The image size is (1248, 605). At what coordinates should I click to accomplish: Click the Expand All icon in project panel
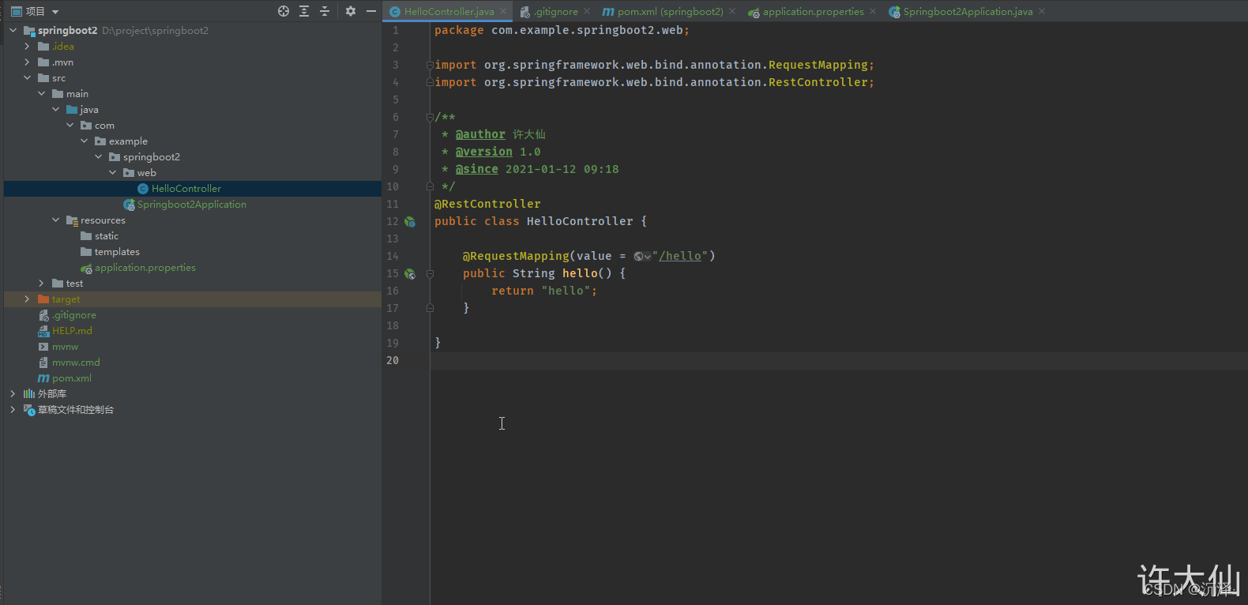tap(304, 11)
